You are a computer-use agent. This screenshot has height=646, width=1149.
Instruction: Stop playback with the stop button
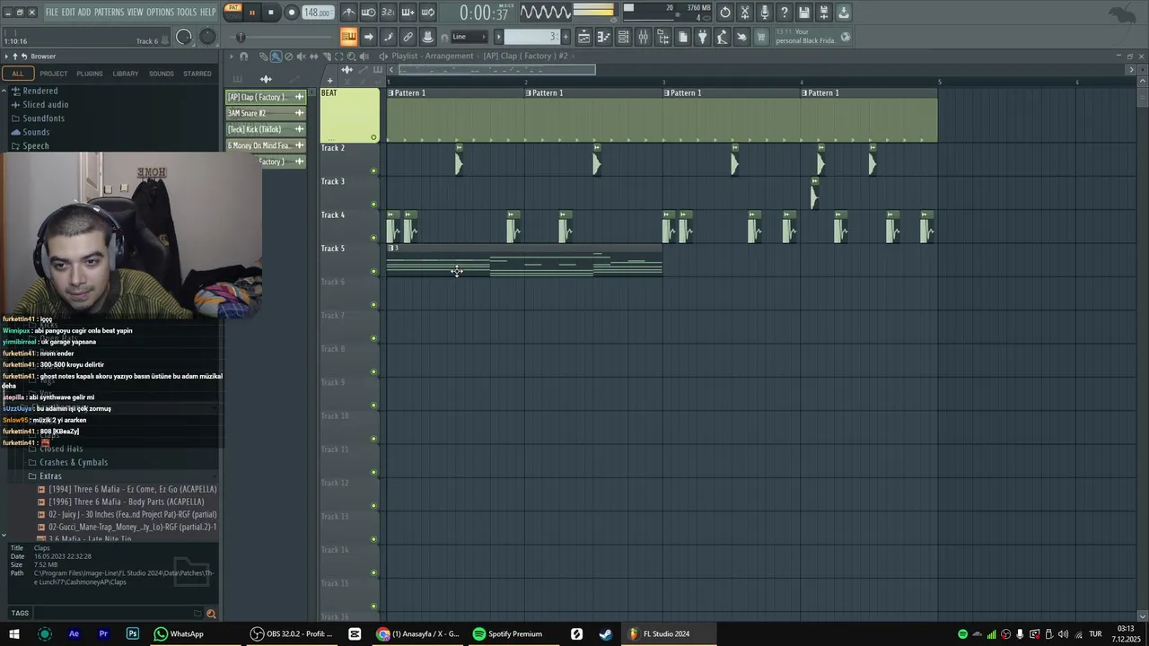(271, 13)
